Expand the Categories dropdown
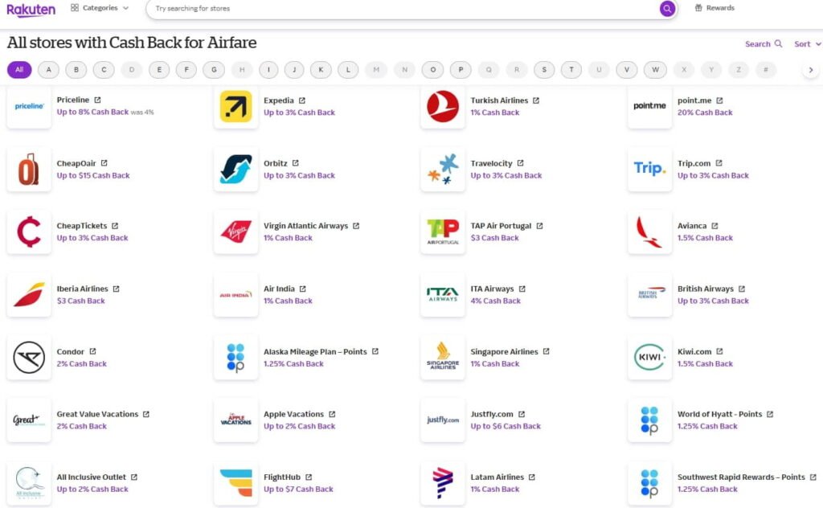This screenshot has height=508, width=823. [100, 8]
